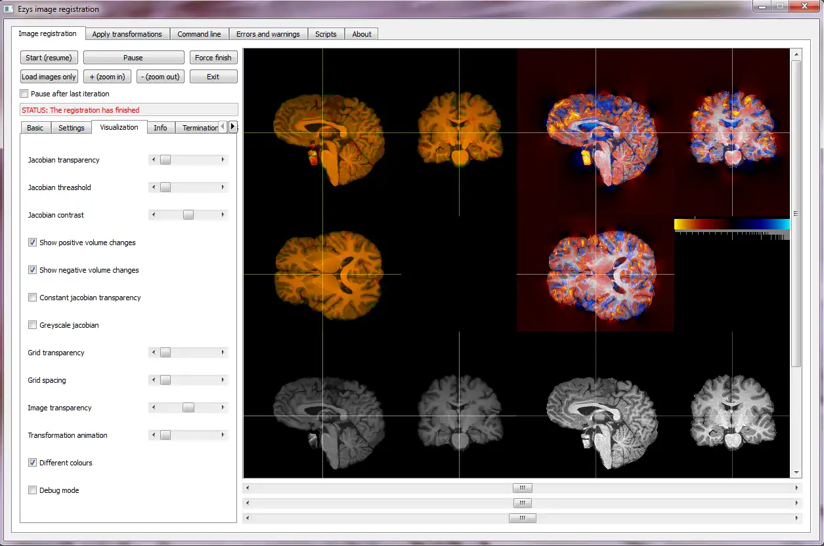Click right arrow of Jacobian contrast slider

click(x=223, y=215)
